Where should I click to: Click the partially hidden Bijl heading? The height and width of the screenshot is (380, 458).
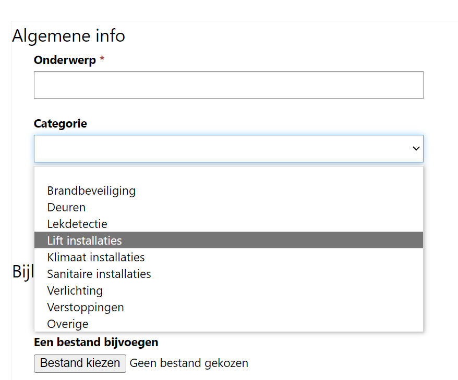point(22,271)
